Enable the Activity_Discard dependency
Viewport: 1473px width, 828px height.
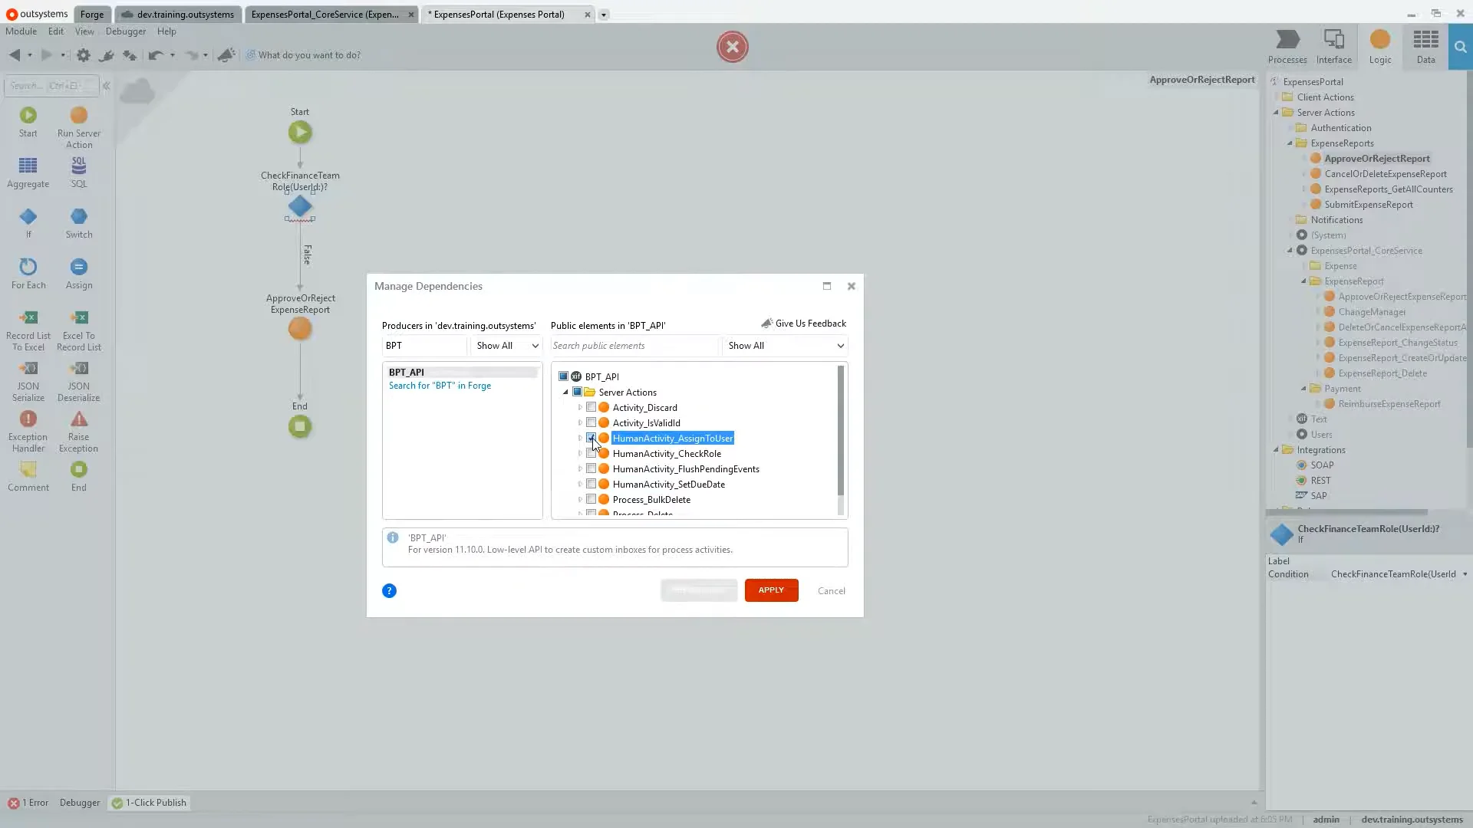pos(591,407)
